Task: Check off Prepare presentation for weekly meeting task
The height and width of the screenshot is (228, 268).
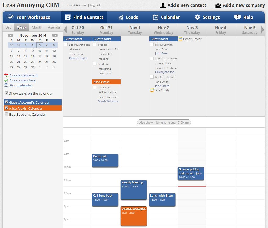Action: 95,45
